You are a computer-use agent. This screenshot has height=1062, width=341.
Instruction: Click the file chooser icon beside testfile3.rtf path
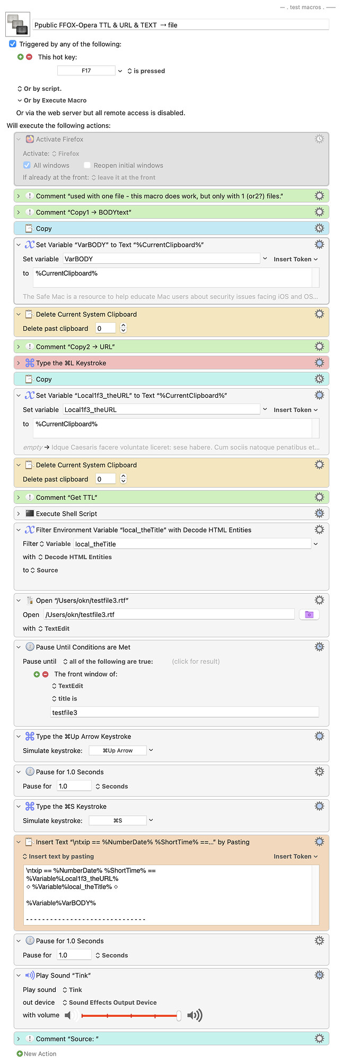tap(309, 614)
